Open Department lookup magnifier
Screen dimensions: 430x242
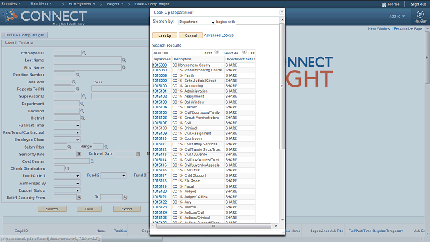coord(82,104)
